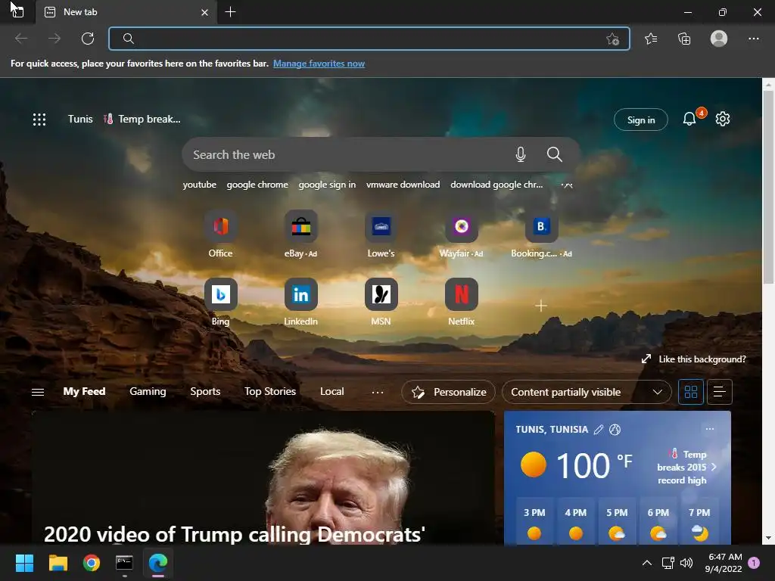Select the My Feed tab
Viewport: 775px width, 581px height.
coord(84,391)
